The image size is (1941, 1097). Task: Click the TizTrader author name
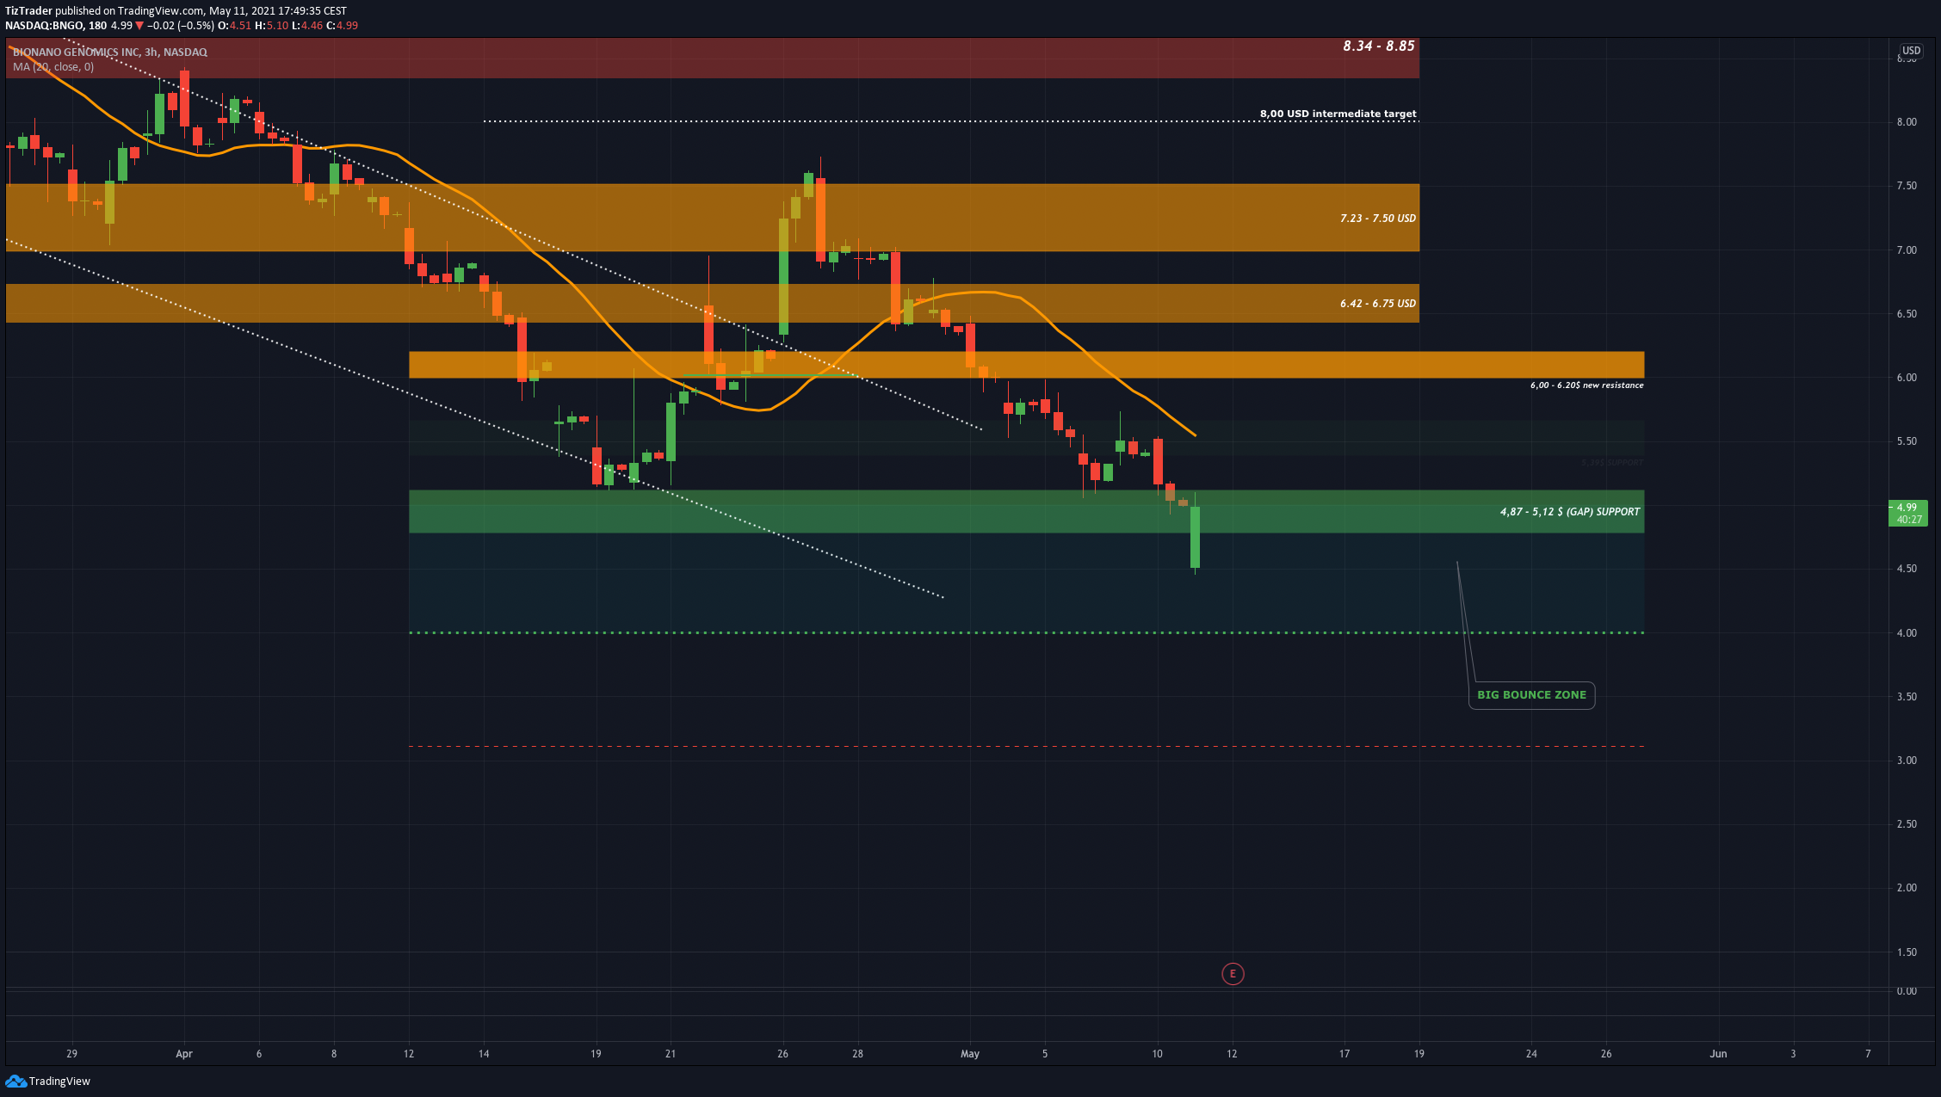point(28,11)
